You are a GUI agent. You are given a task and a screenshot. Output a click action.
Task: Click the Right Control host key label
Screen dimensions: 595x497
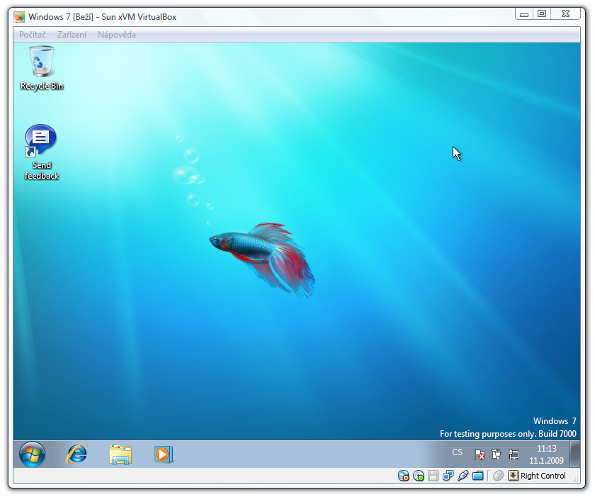543,476
